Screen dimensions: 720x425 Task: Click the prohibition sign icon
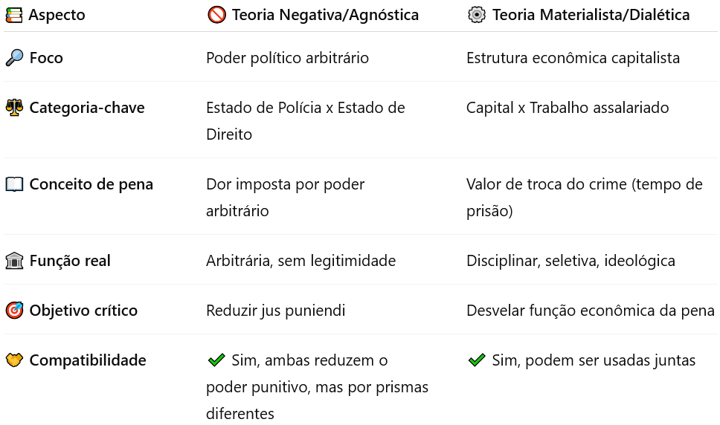click(216, 15)
